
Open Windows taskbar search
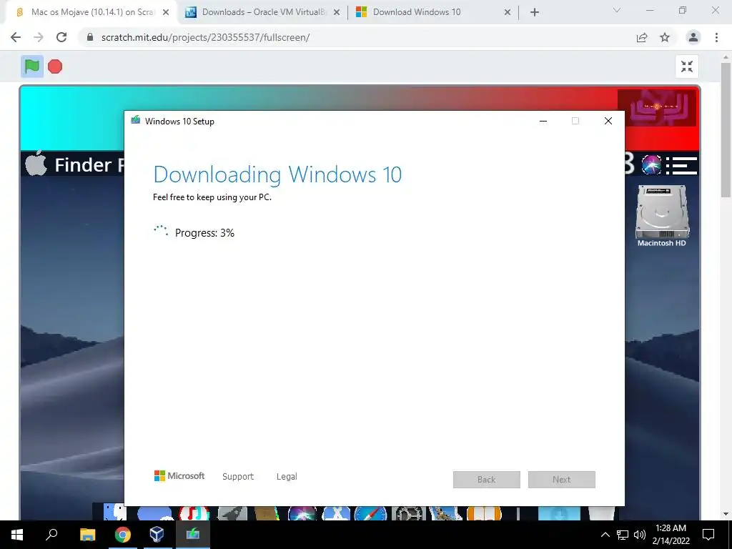[51, 535]
